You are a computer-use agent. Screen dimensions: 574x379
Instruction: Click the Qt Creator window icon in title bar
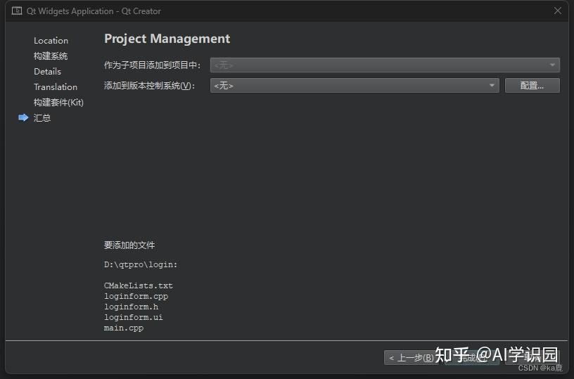[x=17, y=11]
